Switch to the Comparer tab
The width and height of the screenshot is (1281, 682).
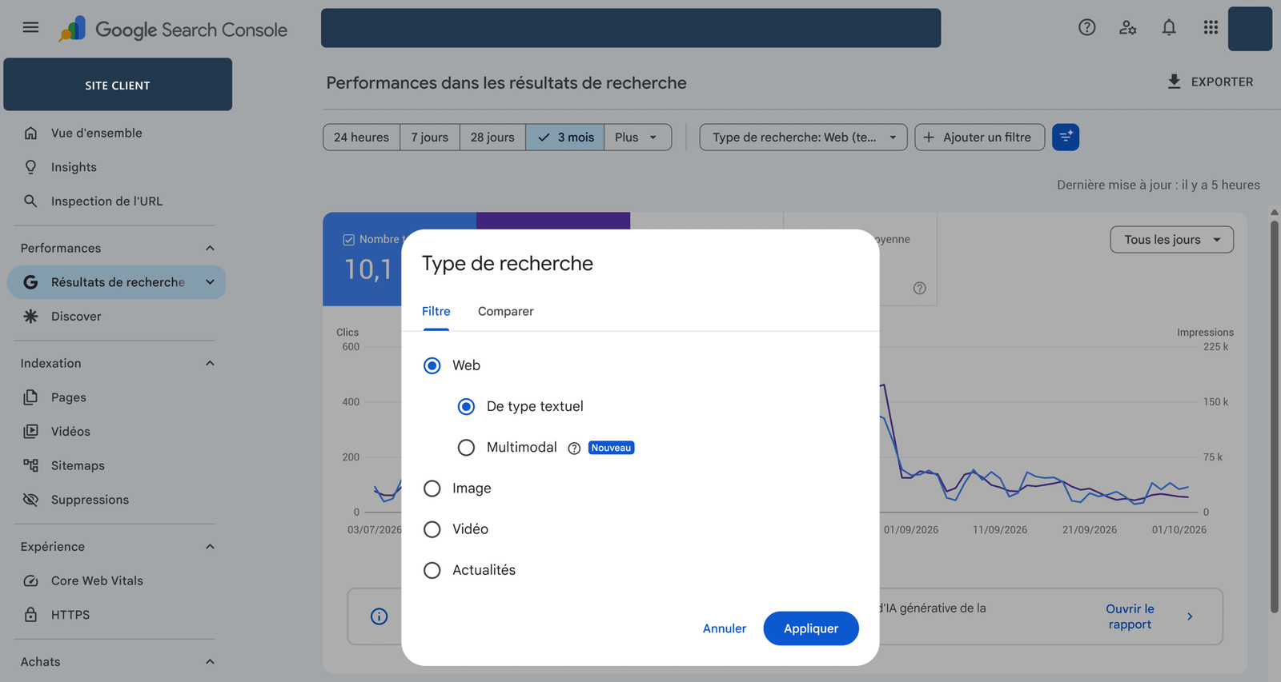click(x=506, y=312)
